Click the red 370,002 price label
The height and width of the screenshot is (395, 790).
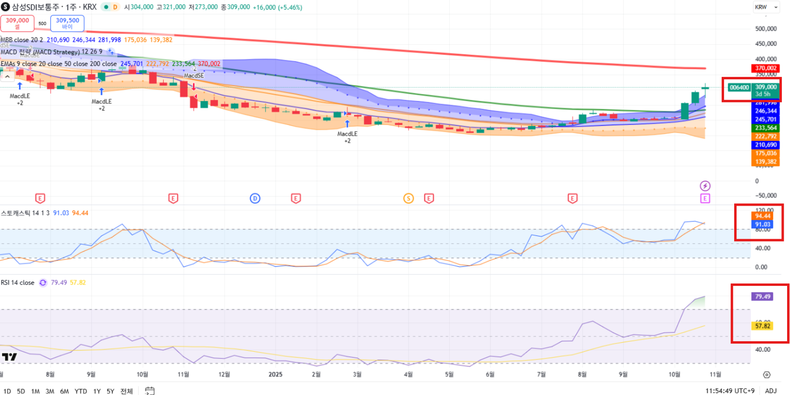pyautogui.click(x=765, y=68)
